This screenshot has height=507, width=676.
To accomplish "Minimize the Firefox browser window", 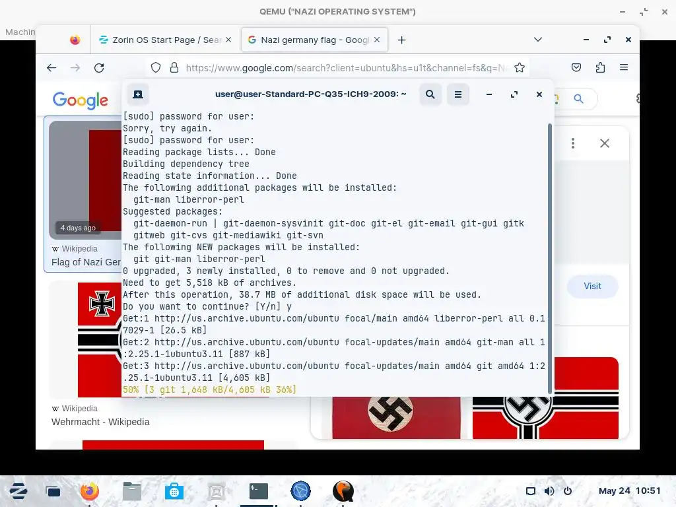I will pos(586,40).
